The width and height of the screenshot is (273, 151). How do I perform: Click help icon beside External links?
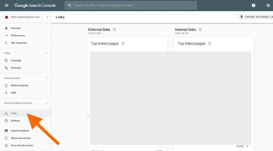pos(114,30)
